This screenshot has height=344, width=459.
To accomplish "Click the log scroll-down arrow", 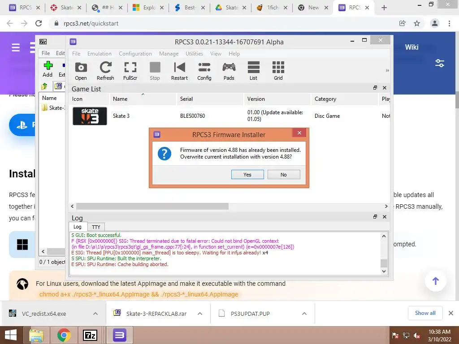I will pos(384,271).
